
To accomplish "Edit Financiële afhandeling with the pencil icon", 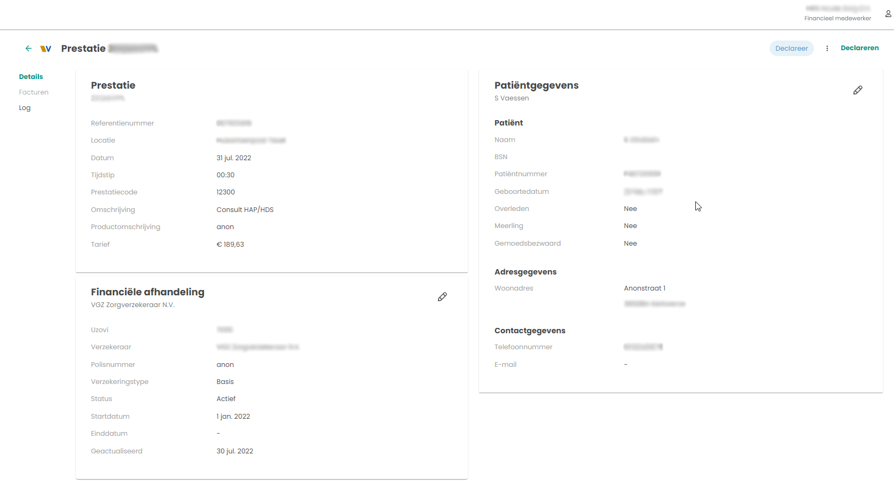I will (442, 297).
